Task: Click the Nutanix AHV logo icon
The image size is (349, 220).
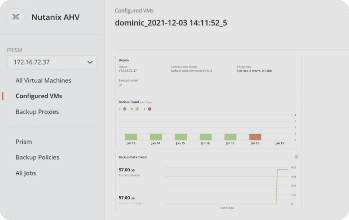Action: tap(16, 17)
